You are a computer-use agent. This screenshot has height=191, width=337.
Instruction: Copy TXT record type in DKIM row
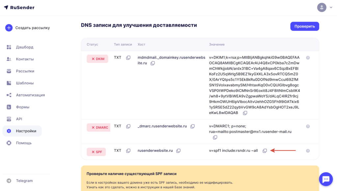click(x=128, y=58)
